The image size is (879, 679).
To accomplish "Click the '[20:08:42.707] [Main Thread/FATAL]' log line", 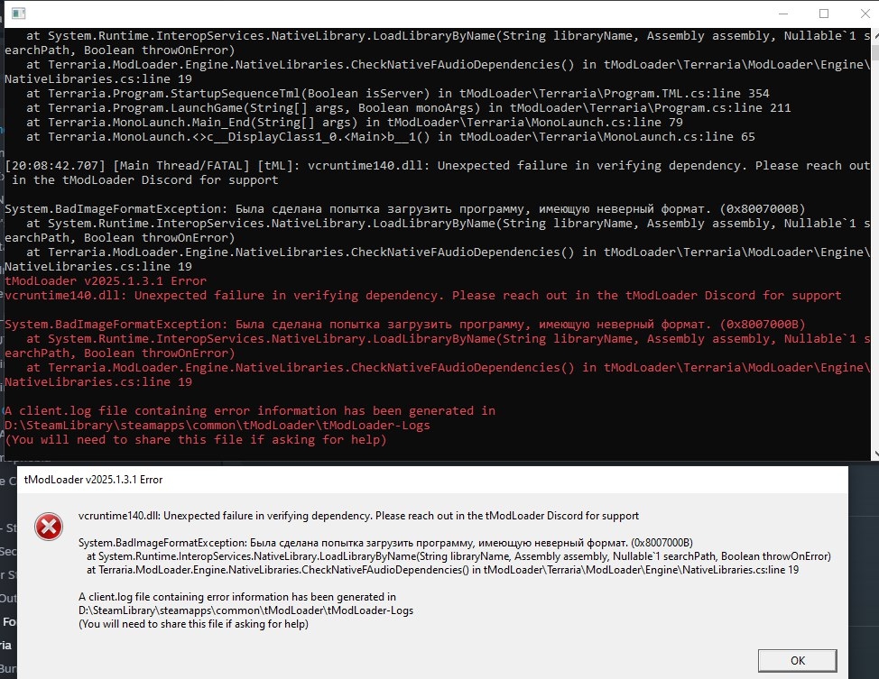I will coord(437,172).
